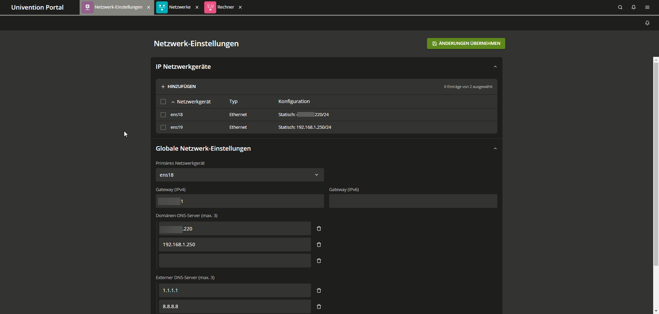
Task: Click scrollbar up arrow
Action: (x=656, y=60)
